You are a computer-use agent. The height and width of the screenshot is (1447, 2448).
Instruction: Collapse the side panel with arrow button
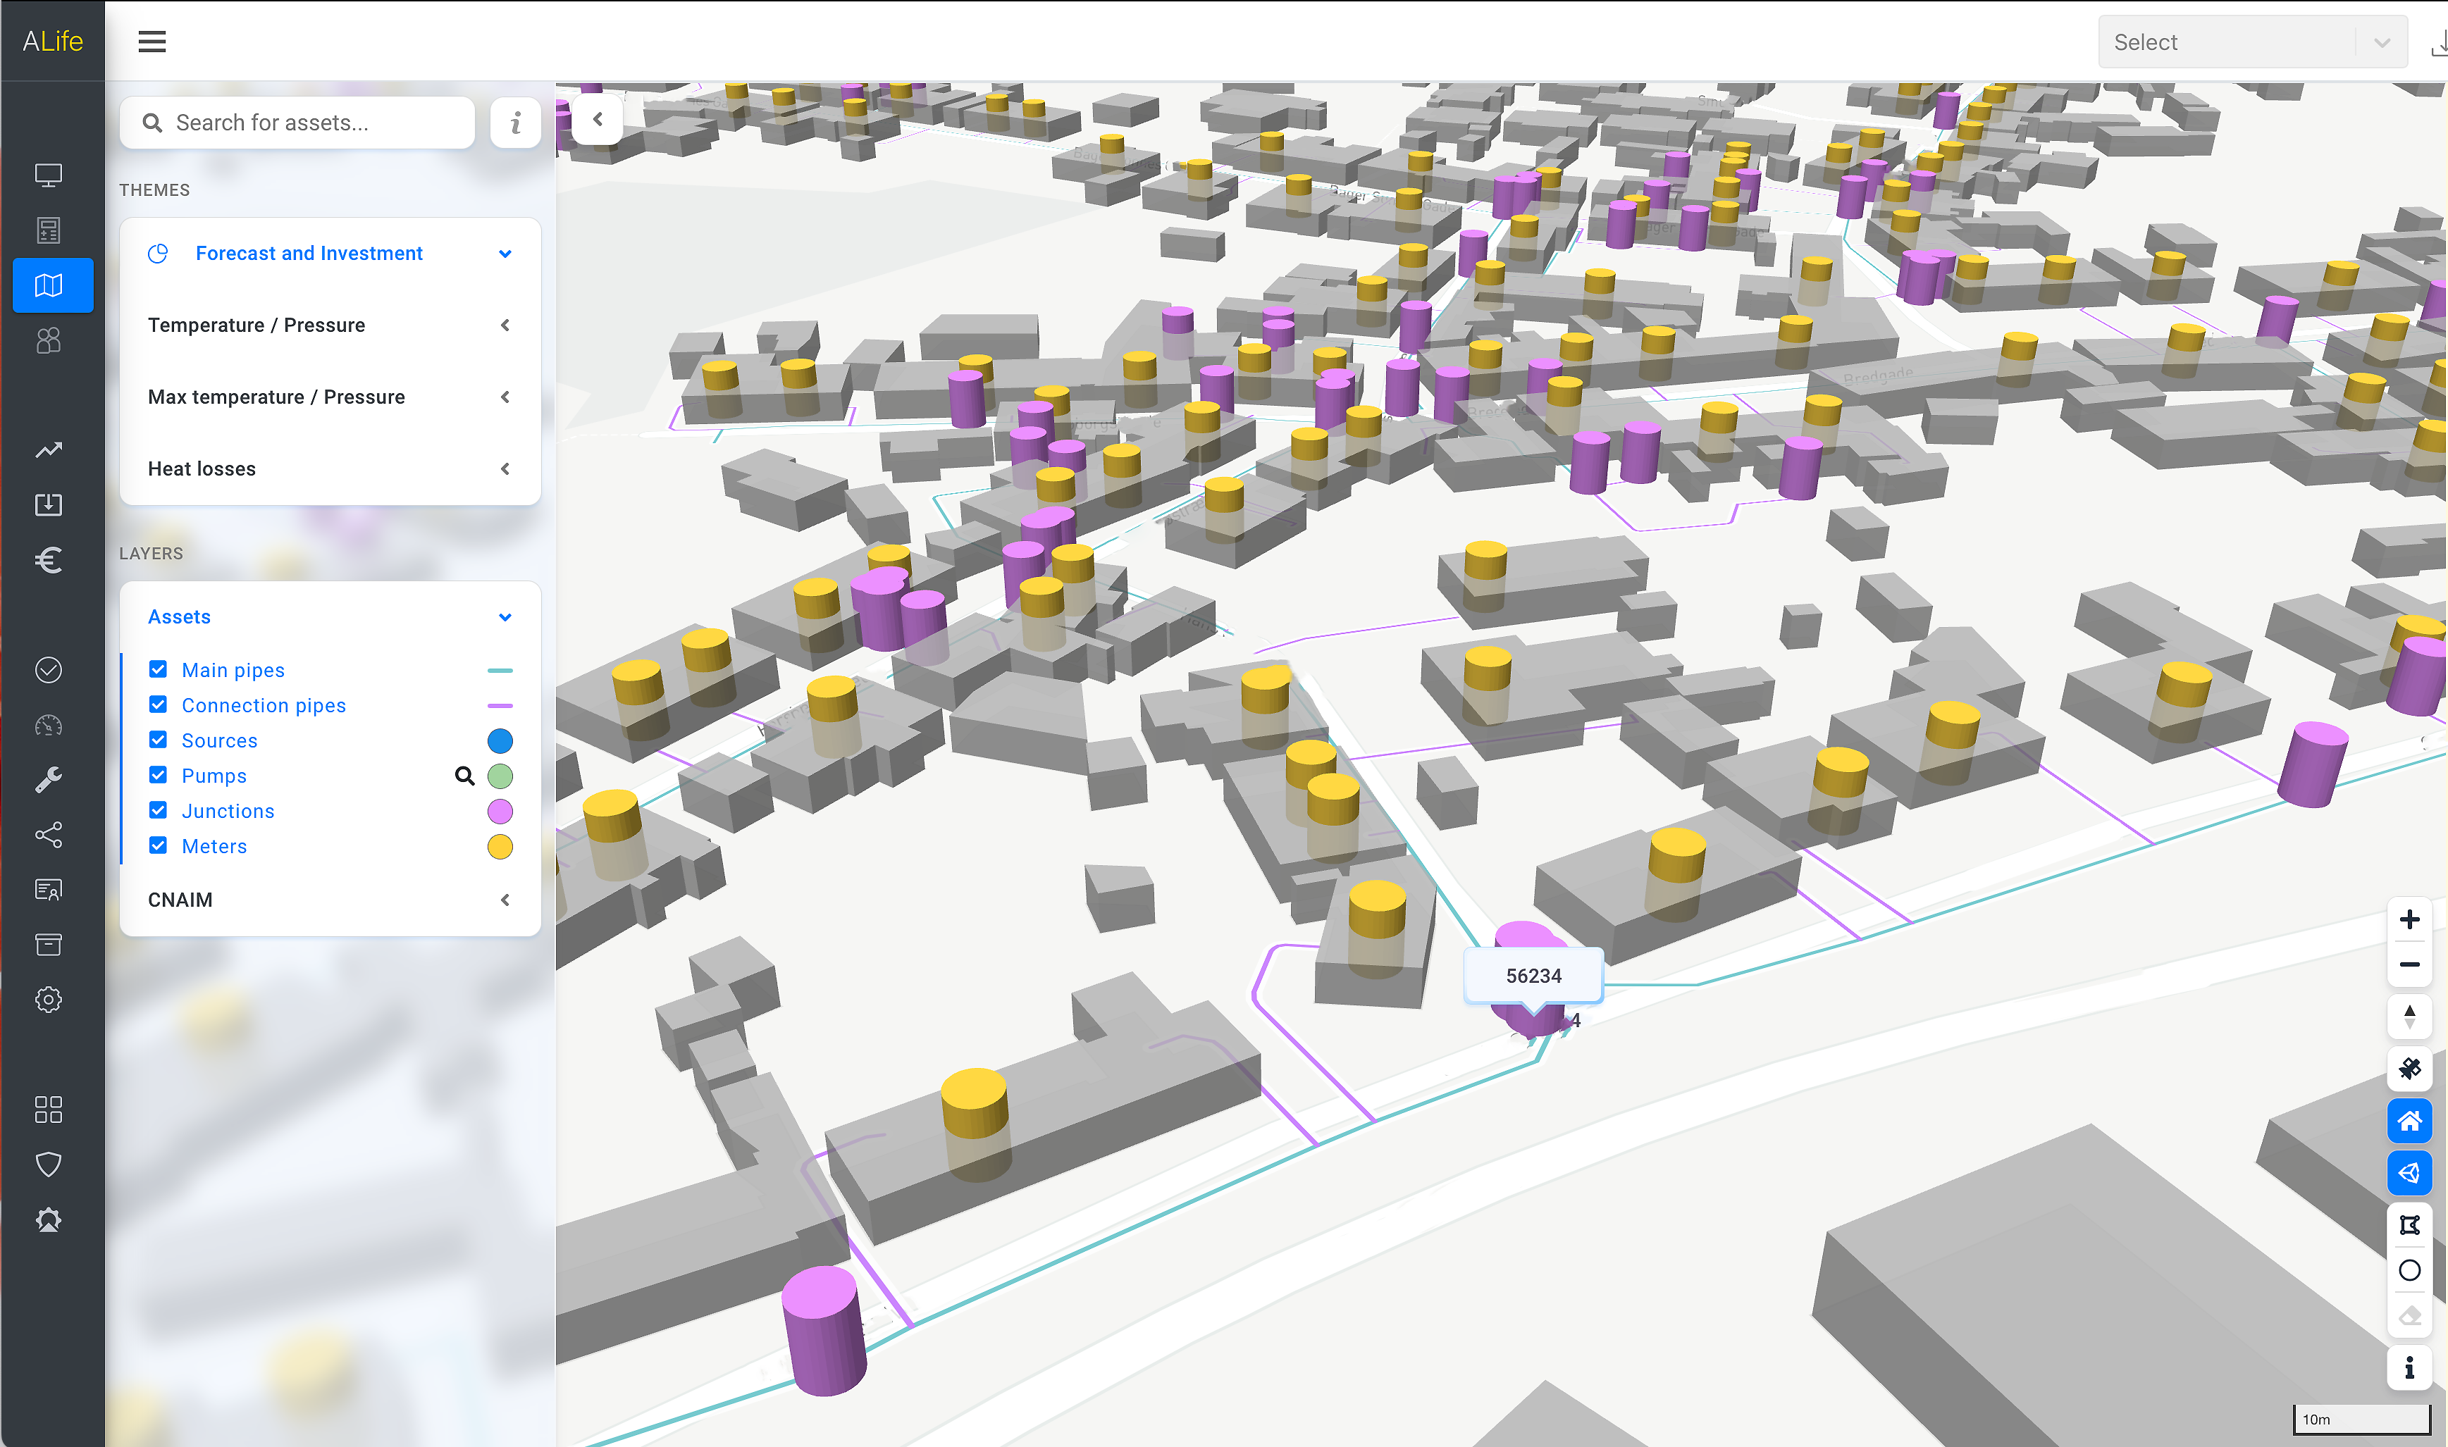pos(598,120)
